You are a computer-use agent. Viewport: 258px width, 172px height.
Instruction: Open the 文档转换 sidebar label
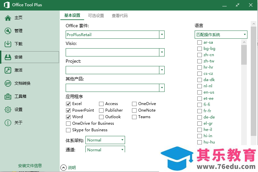[22, 83]
